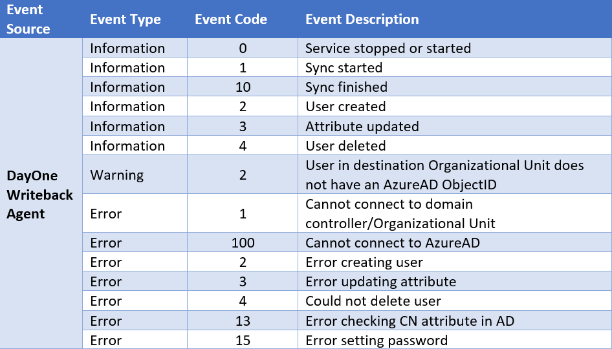Click event code 2 in Error creating user row

pyautogui.click(x=243, y=262)
